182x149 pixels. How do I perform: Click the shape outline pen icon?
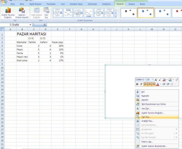point(170,80)
